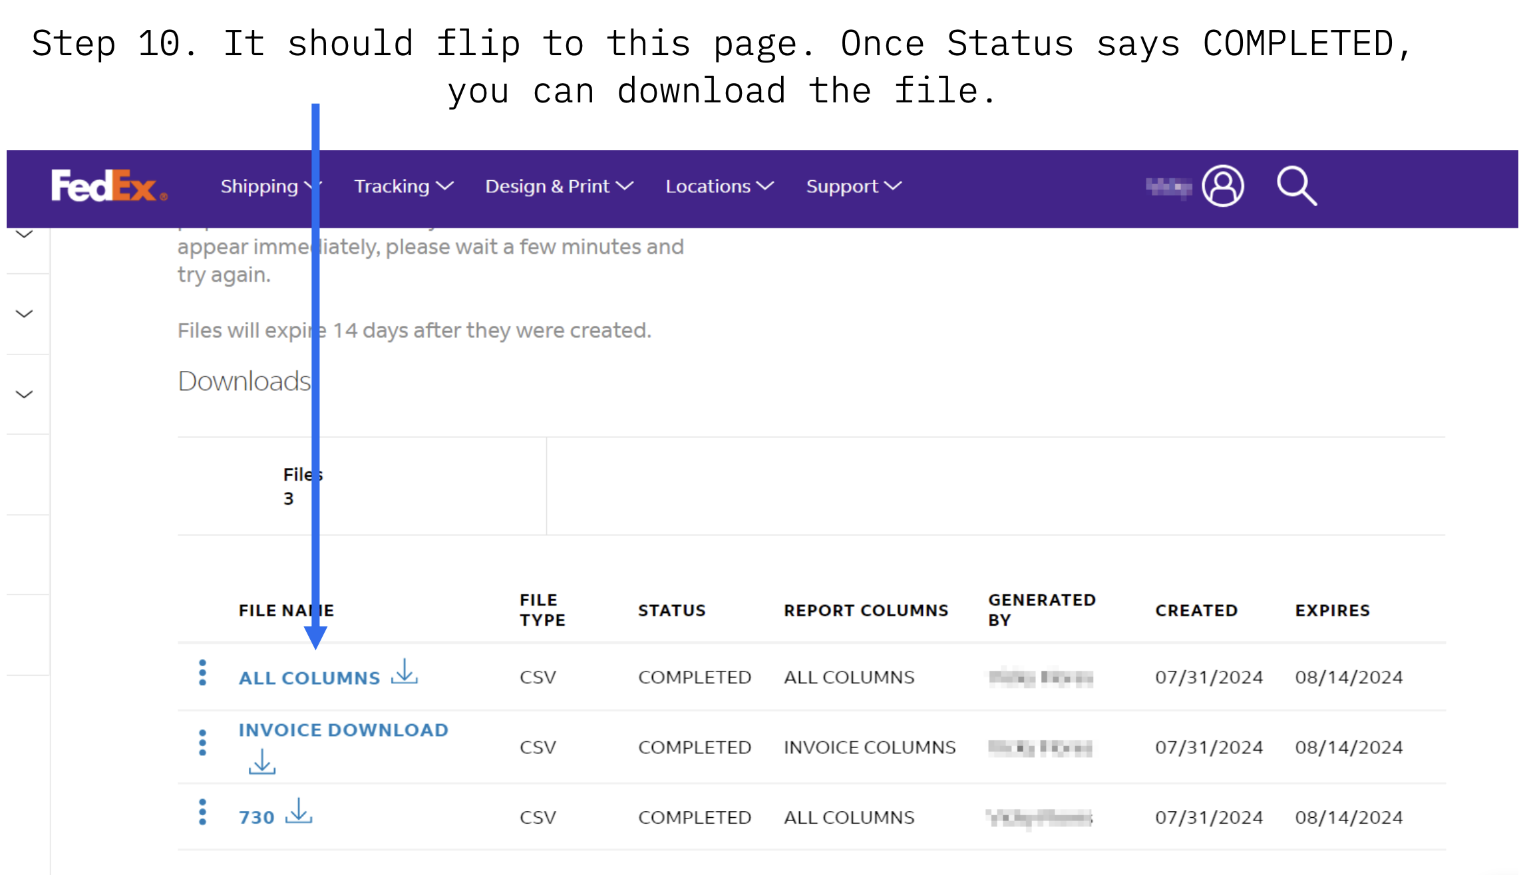The height and width of the screenshot is (875, 1529).
Task: Click the INVOICE DOWNLOAD file link
Action: (x=343, y=730)
